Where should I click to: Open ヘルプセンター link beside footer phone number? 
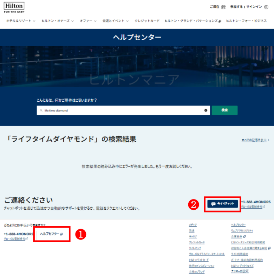(x=51, y=234)
